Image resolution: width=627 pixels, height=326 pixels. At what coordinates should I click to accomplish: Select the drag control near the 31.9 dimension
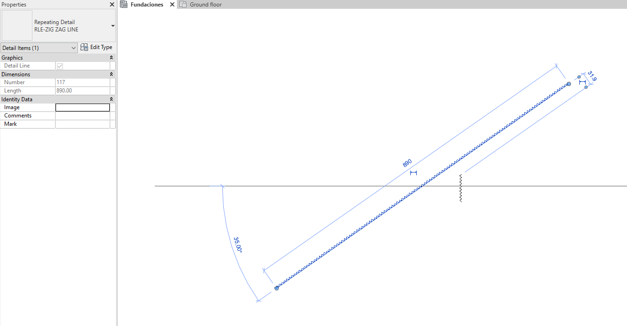point(583,82)
